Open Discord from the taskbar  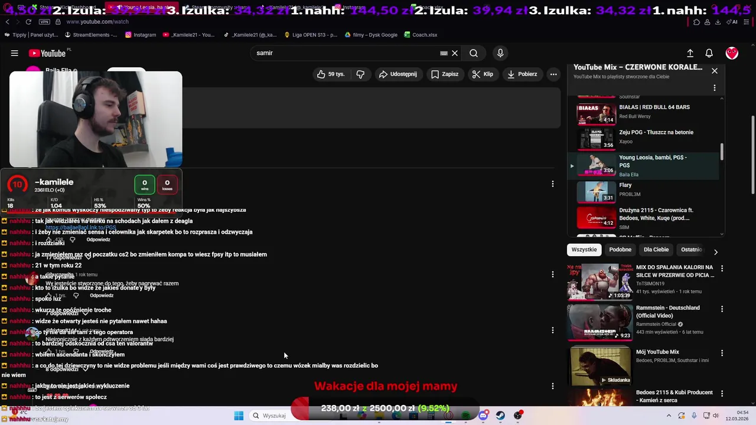pos(483,416)
